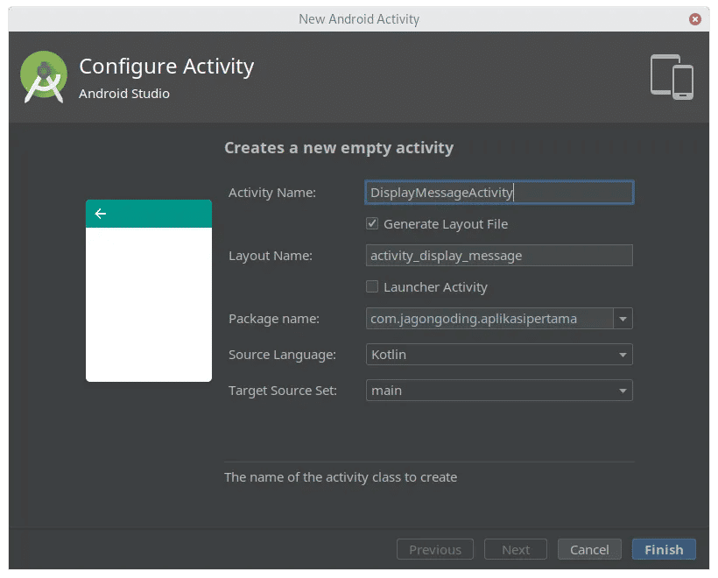Click the 'Android Studio' subtitle text

124,94
